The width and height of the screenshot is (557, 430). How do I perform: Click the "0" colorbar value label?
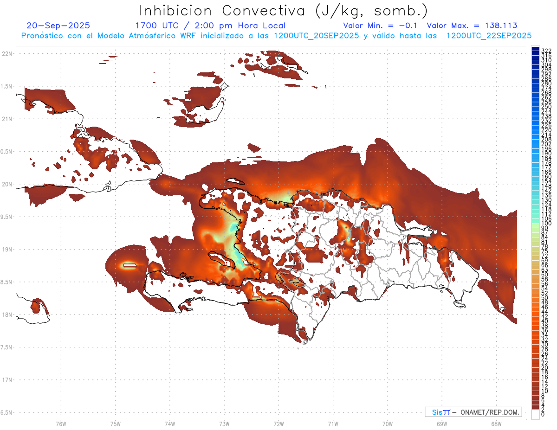point(544,415)
